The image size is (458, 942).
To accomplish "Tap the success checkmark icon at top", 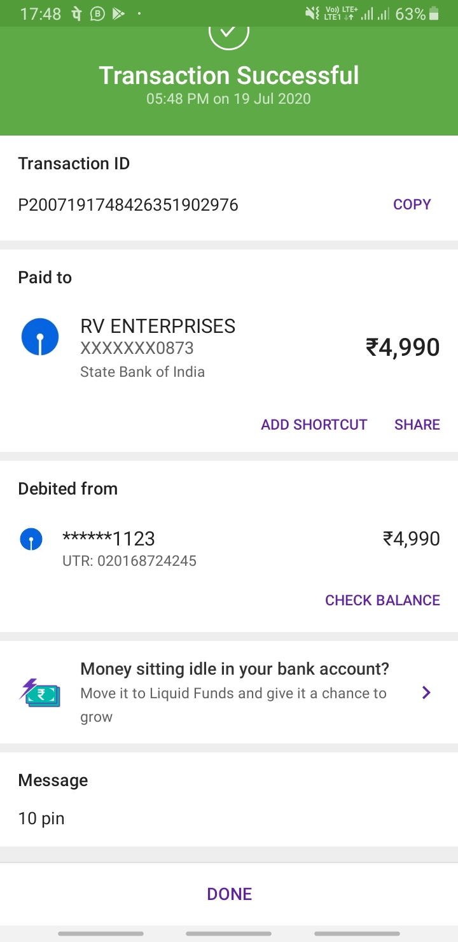I will 228,33.
